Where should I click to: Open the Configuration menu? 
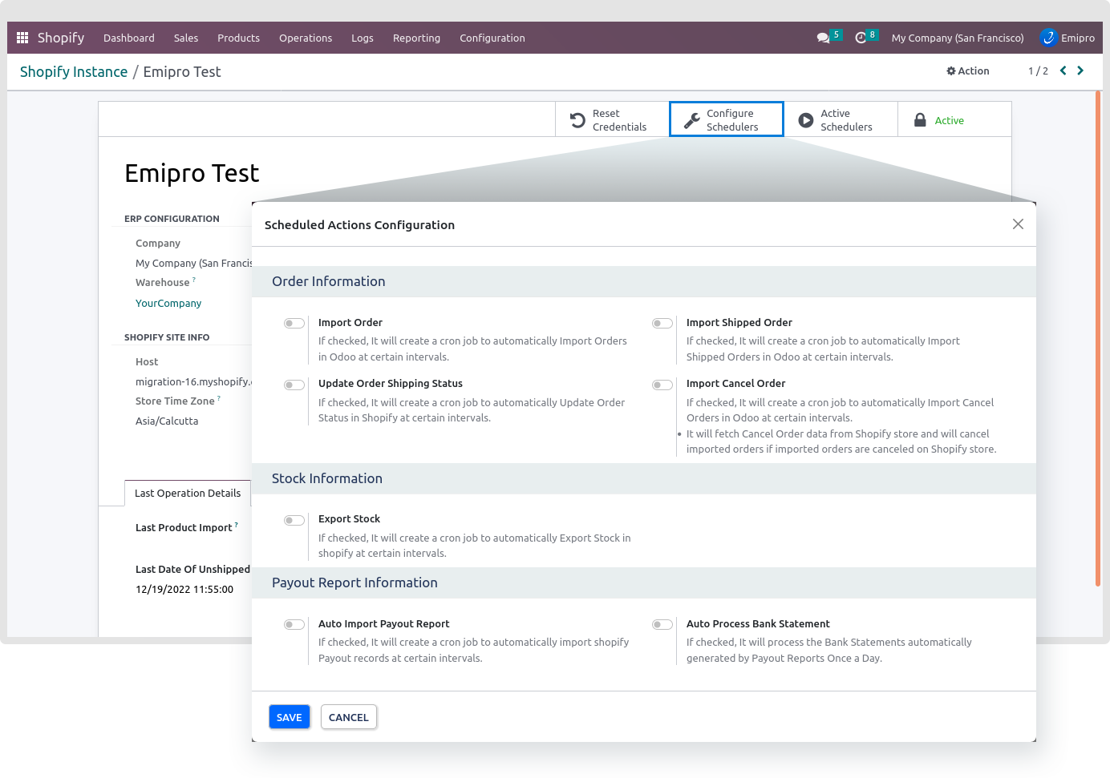(492, 38)
